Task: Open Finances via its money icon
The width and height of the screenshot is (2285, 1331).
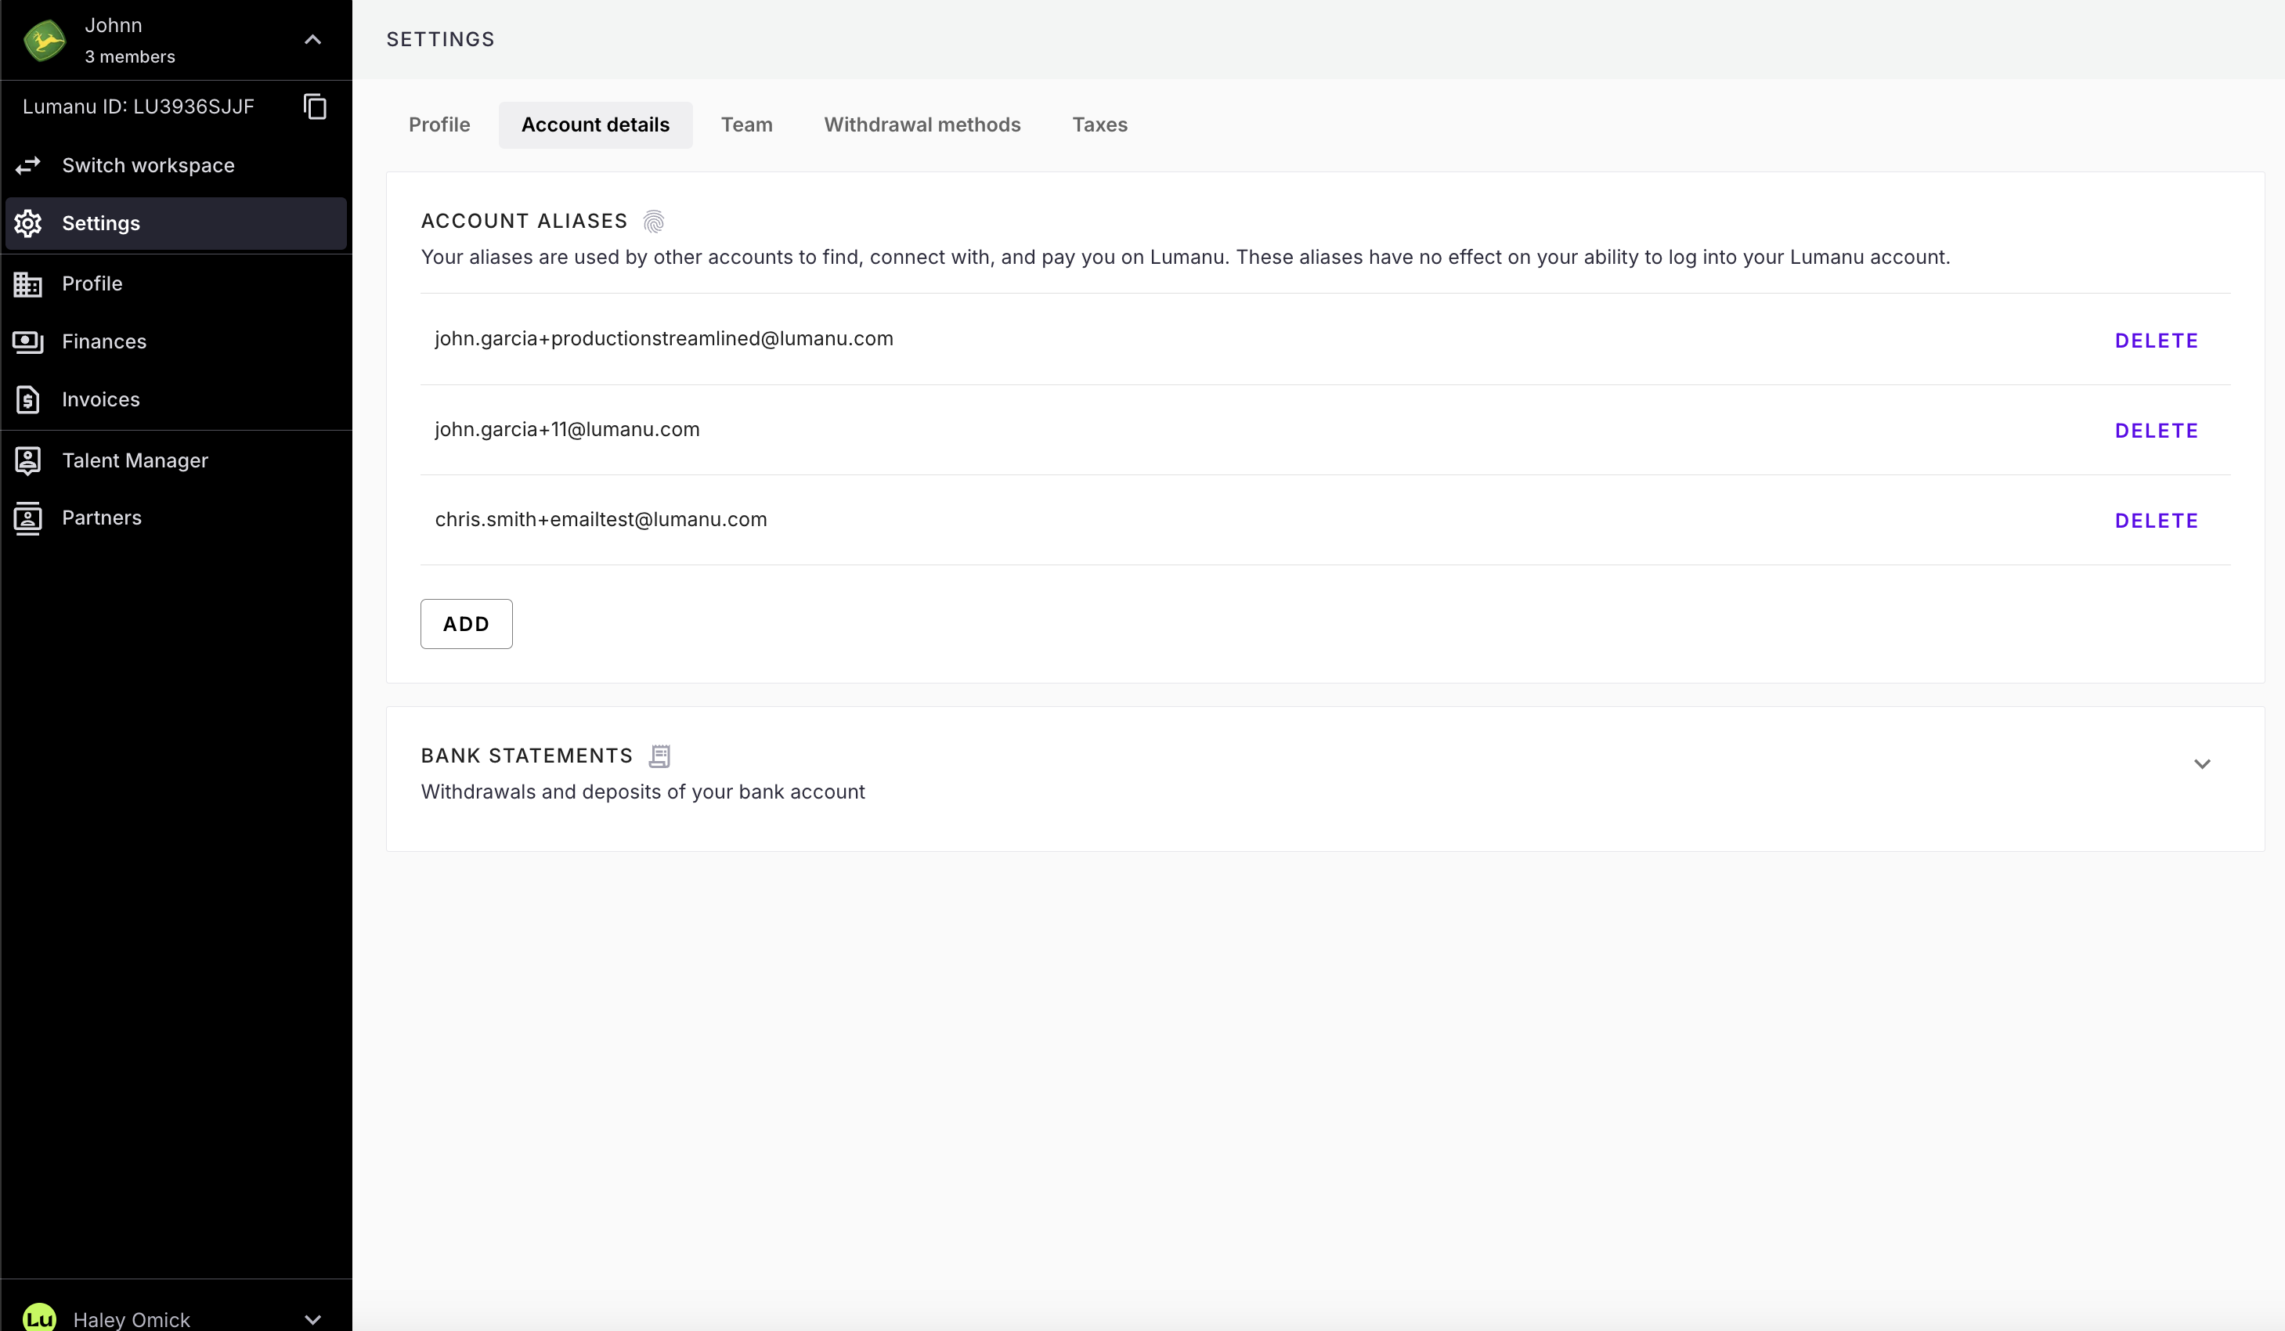Action: click(28, 342)
